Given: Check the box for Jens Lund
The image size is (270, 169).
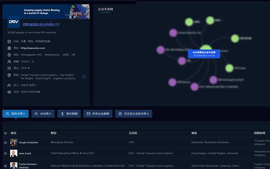Looking at the screenshot, I should click(x=5, y=154).
